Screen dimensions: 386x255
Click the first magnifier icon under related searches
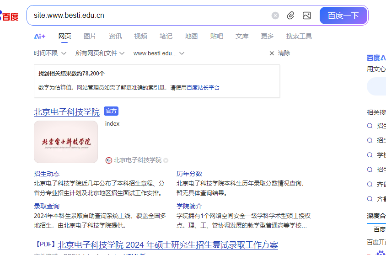[370, 126]
